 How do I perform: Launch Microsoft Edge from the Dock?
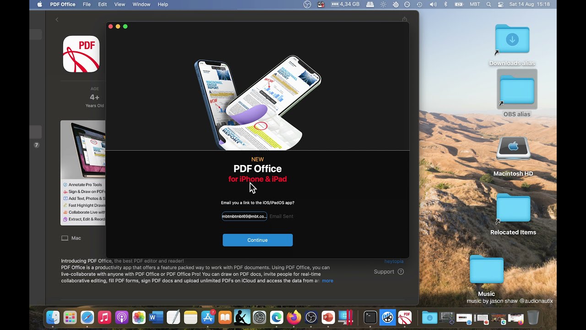pyautogui.click(x=277, y=317)
